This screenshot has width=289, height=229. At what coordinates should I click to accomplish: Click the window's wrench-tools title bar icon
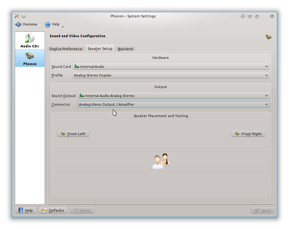pos(17,16)
